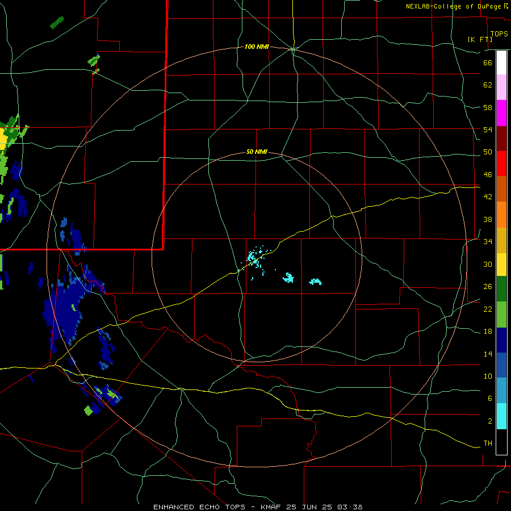
Task: Click the '58' legend value
Action: pos(488,107)
